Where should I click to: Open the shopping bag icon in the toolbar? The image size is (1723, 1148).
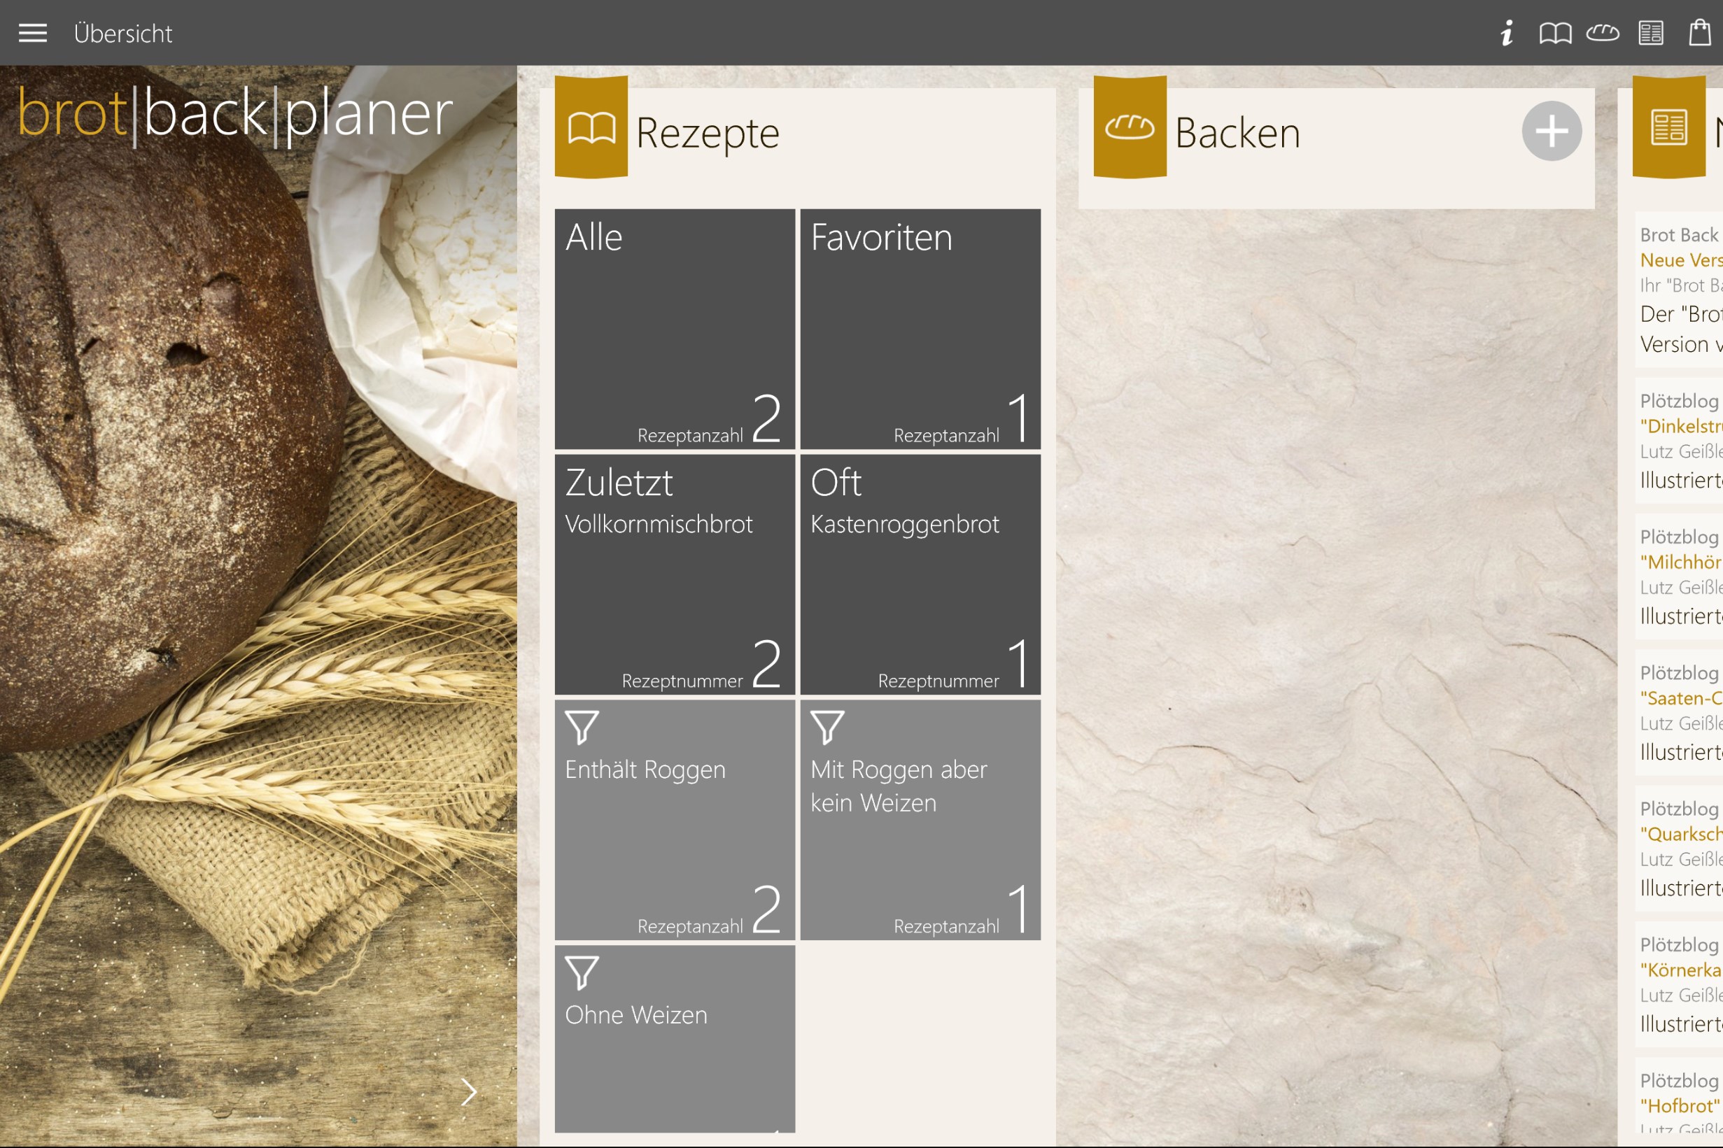1700,32
